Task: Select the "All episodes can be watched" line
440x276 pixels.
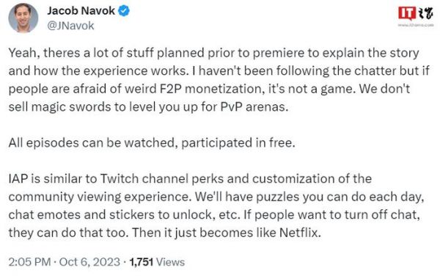Action: coord(152,142)
